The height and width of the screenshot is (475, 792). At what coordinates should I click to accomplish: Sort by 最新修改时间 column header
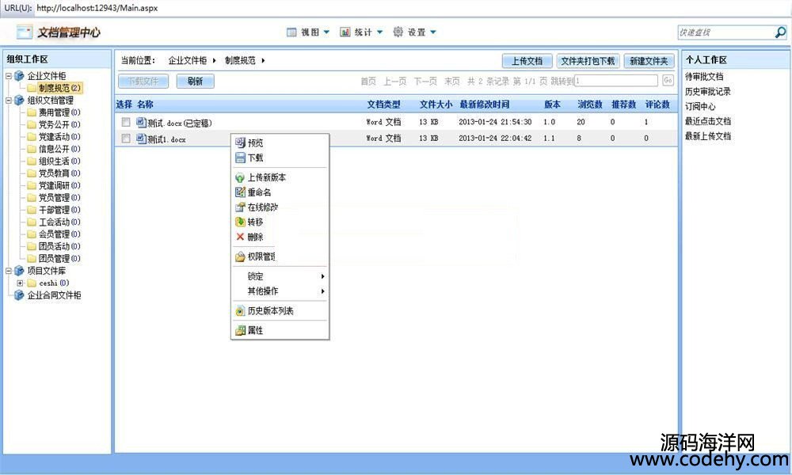click(x=485, y=104)
